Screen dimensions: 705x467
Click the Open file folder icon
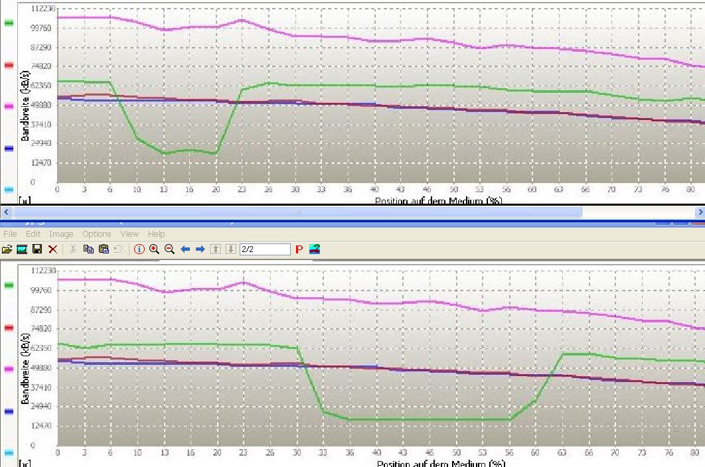(x=7, y=249)
